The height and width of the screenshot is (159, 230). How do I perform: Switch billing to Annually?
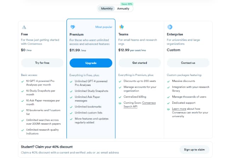pyautogui.click(x=123, y=8)
